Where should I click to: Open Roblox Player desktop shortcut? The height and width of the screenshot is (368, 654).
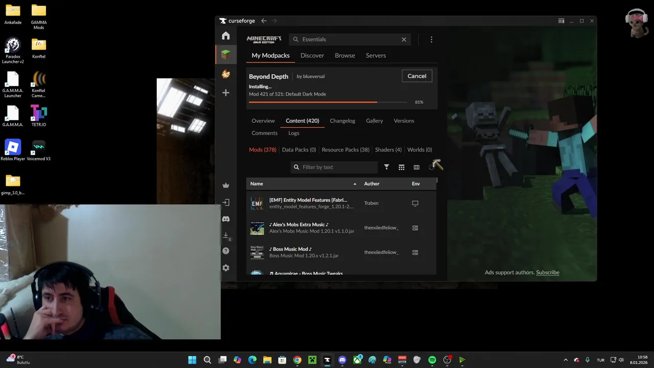pos(13,150)
